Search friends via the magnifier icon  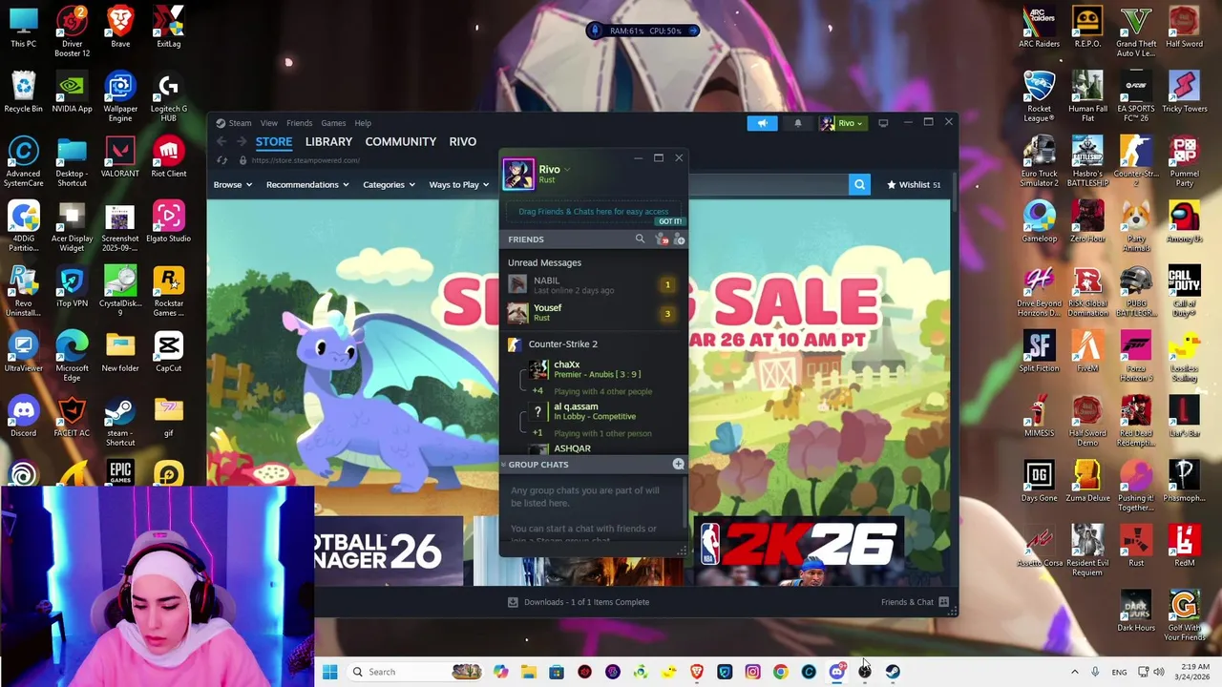(640, 239)
